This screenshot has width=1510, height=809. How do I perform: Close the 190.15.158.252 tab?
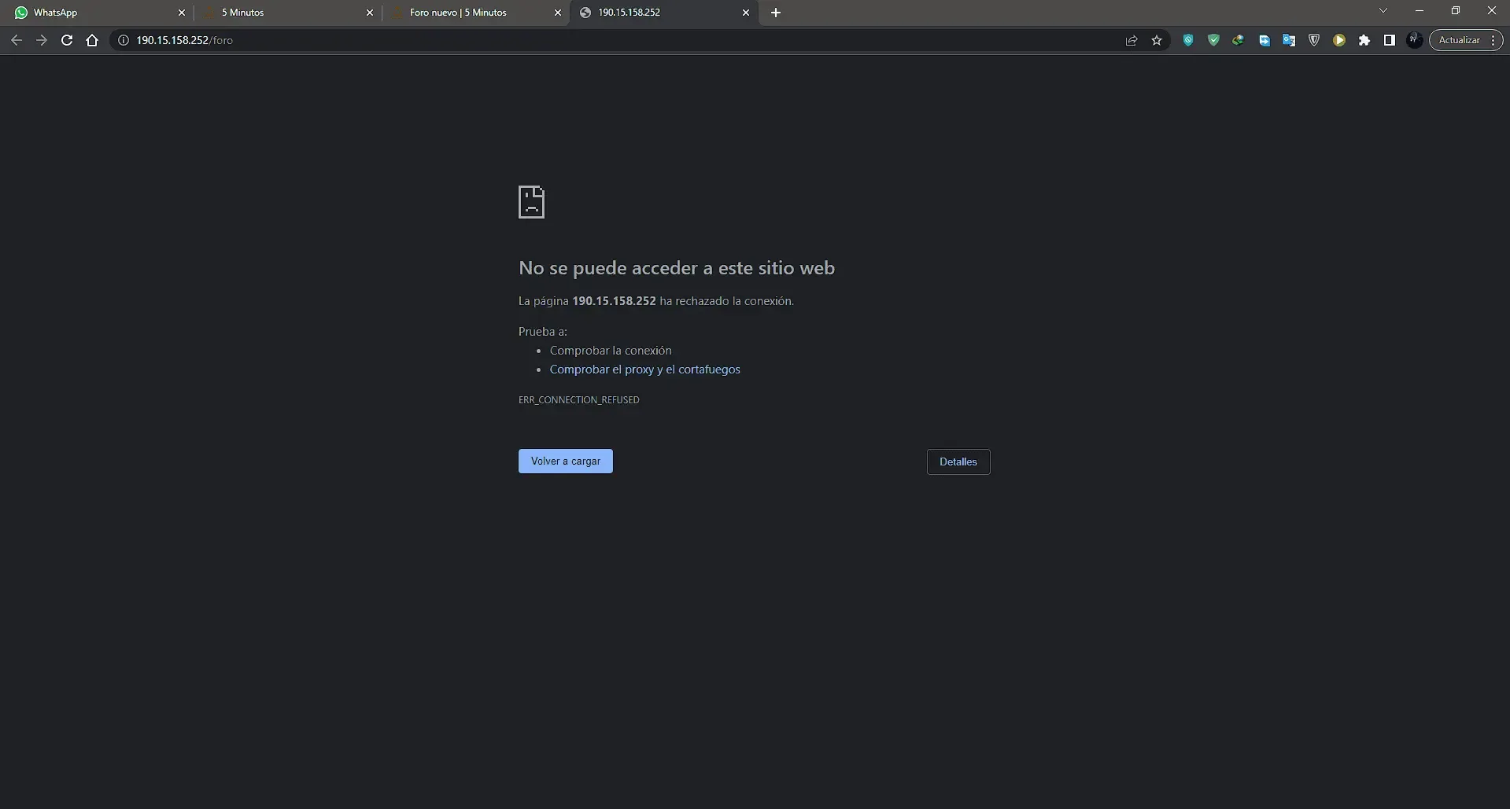click(746, 13)
